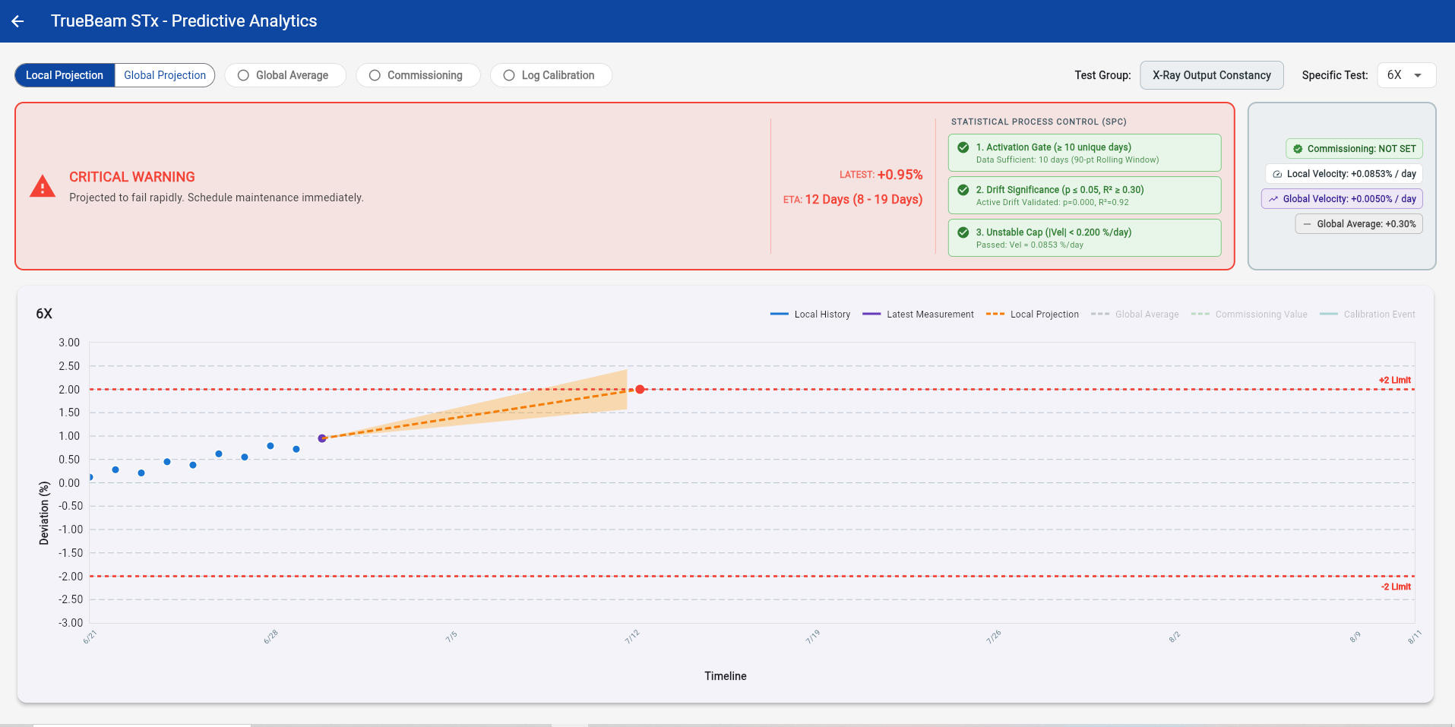Toggle Commissioning Value legend entry

(1249, 315)
